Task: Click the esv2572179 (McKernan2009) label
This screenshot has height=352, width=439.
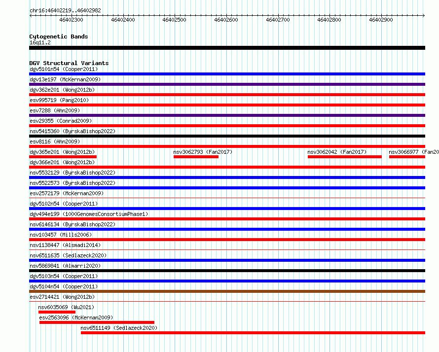Action: coord(67,193)
